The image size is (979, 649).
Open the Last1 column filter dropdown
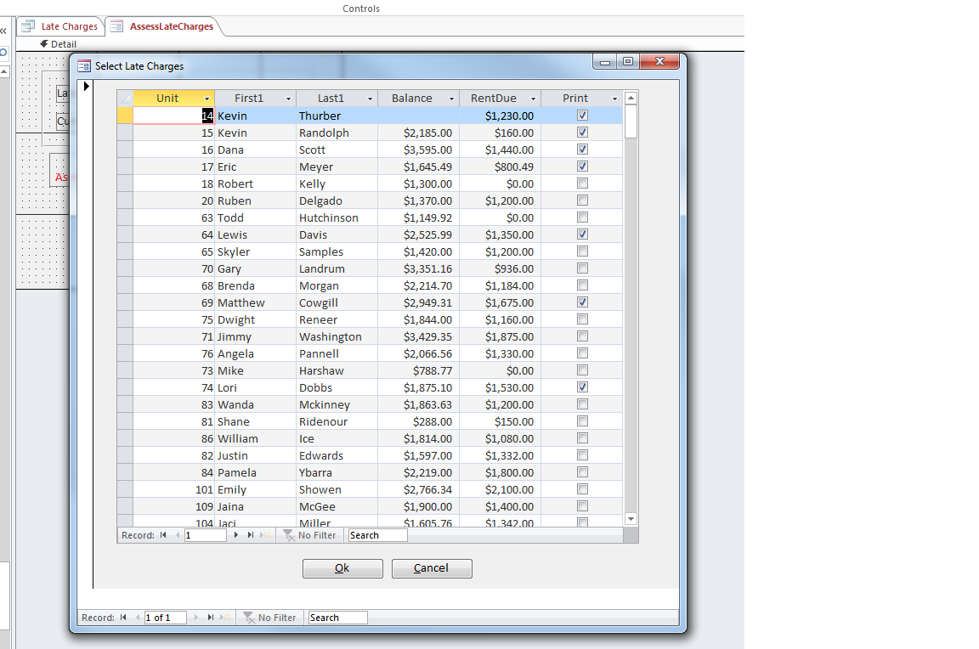pyautogui.click(x=370, y=99)
